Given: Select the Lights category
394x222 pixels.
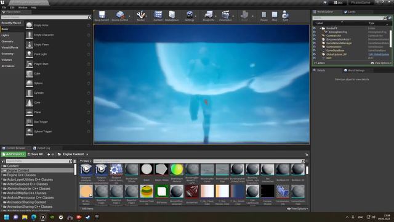Looking at the screenshot, I should click(x=6, y=35).
